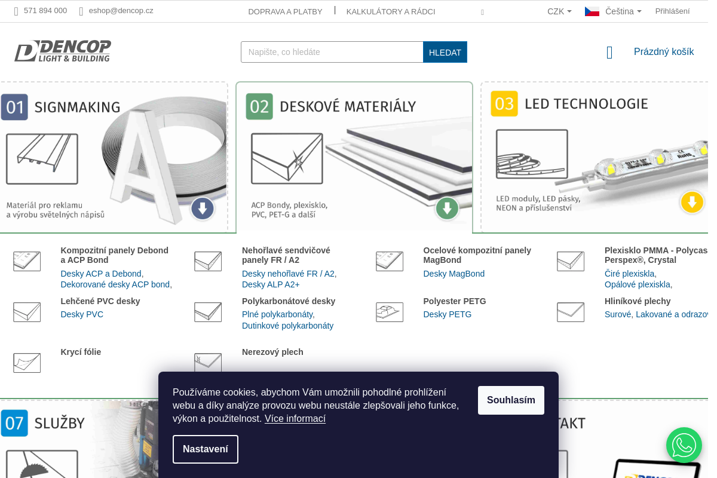717x478 pixels.
Task: Click the eshop@dencop.cz email link
Action: [x=121, y=11]
